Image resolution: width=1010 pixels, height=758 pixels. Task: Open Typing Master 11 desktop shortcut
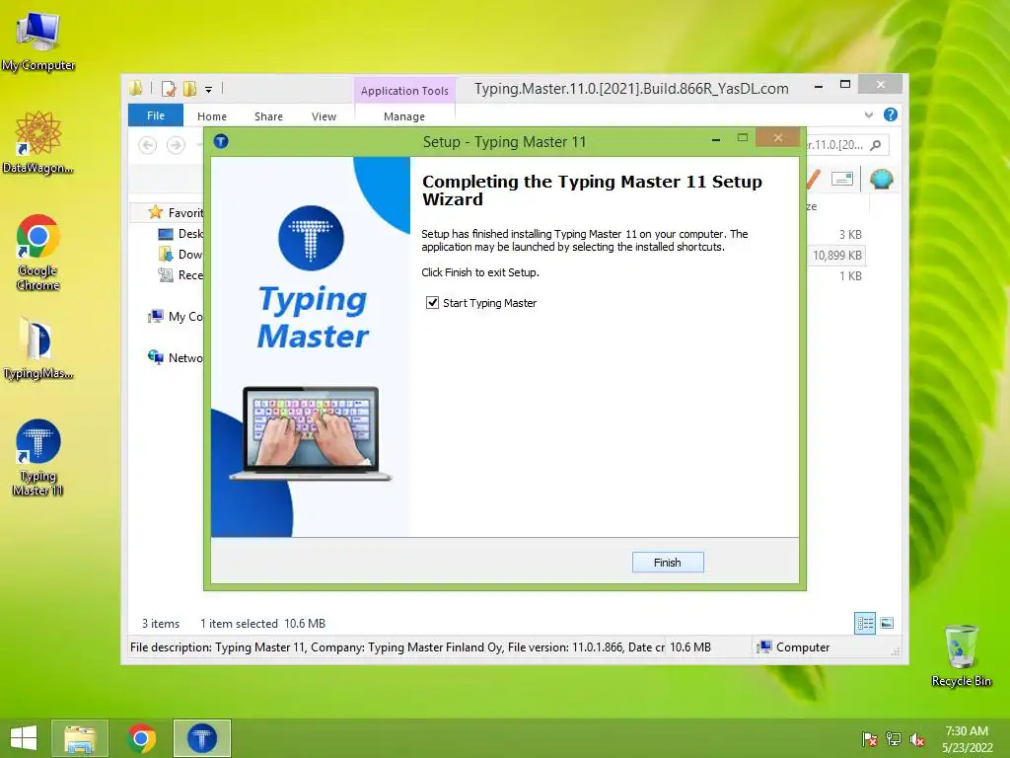(x=38, y=458)
